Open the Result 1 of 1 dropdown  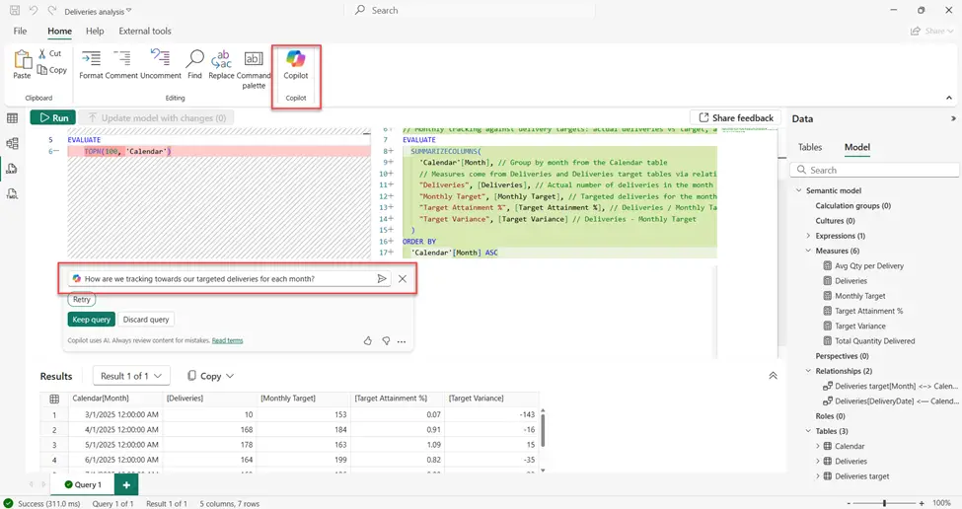click(x=132, y=376)
